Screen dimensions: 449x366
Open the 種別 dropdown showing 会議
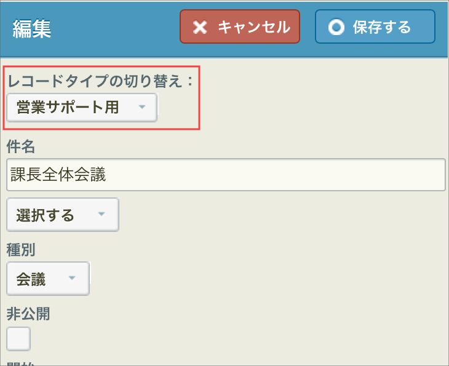(x=48, y=279)
